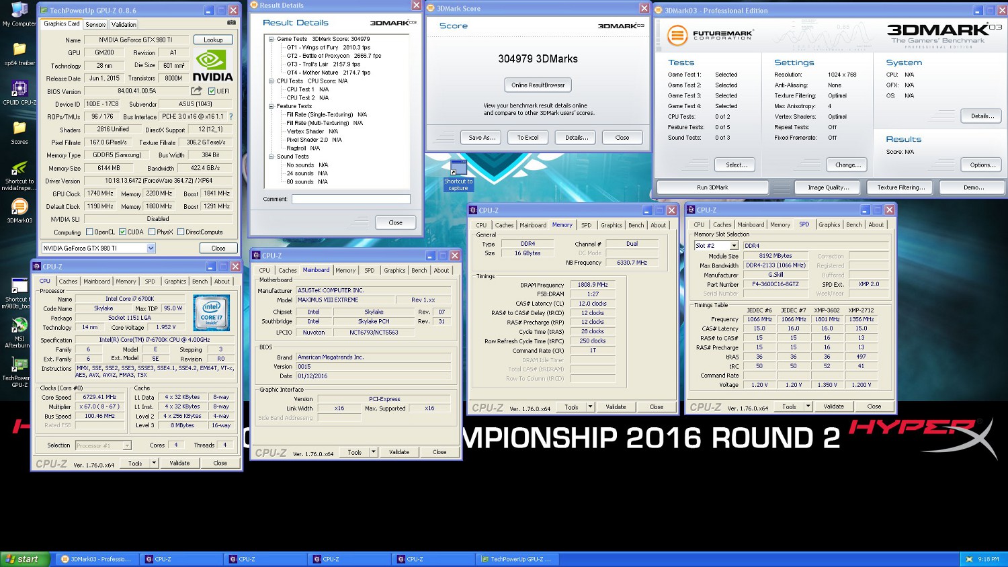Launch the nvidiaInspector shortcut icon
Viewport: 1008px width, 567px height.
coord(19,176)
